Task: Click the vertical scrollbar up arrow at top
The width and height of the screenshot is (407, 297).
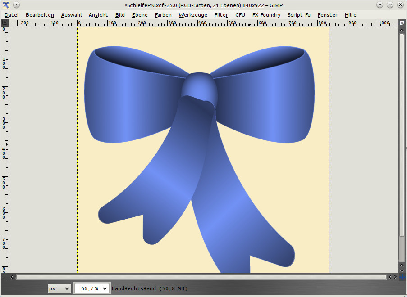Action: tap(402, 30)
